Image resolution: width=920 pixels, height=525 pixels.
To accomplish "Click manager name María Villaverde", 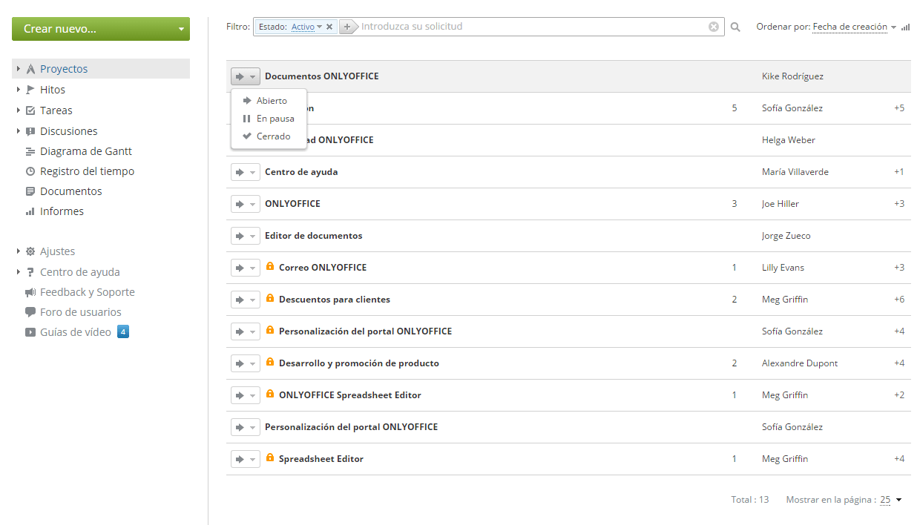I will (x=795, y=172).
